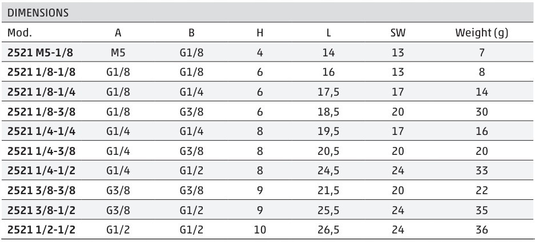Click model 2521 1/4-1/4 row label
Screen dimensions: 535x242
tap(41, 132)
